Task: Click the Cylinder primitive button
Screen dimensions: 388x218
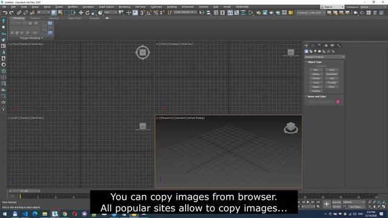Action: tap(316, 78)
